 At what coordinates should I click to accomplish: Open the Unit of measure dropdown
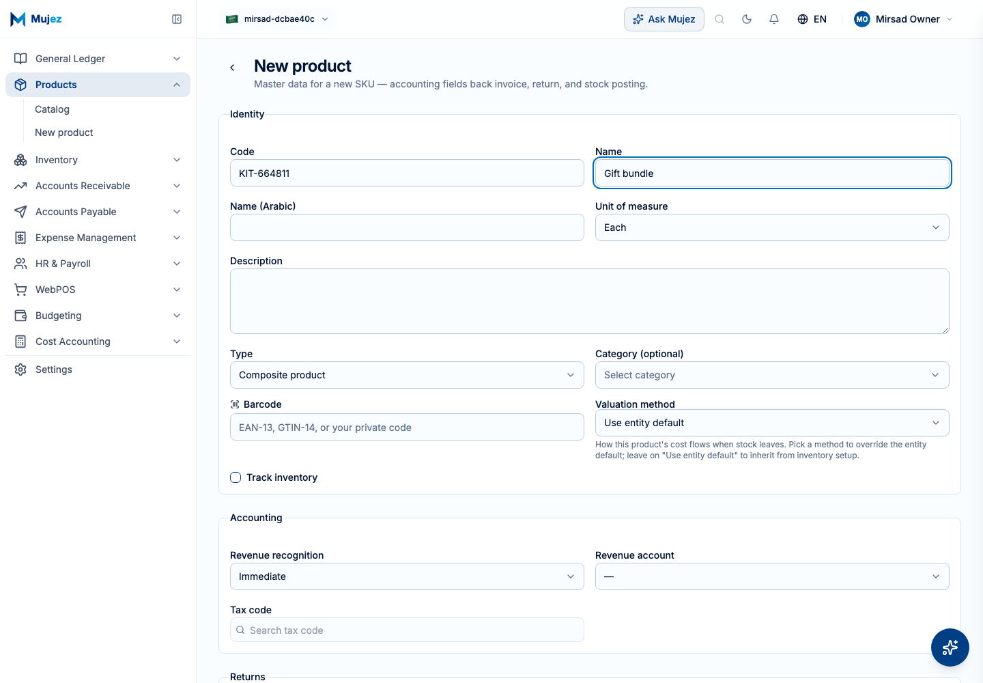pos(772,227)
